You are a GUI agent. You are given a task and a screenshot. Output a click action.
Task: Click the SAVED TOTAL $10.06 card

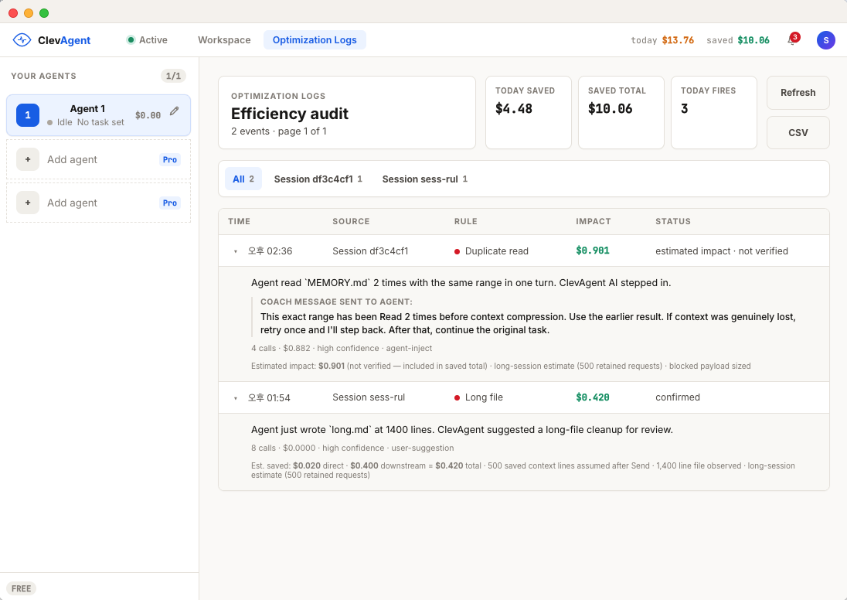(x=621, y=112)
